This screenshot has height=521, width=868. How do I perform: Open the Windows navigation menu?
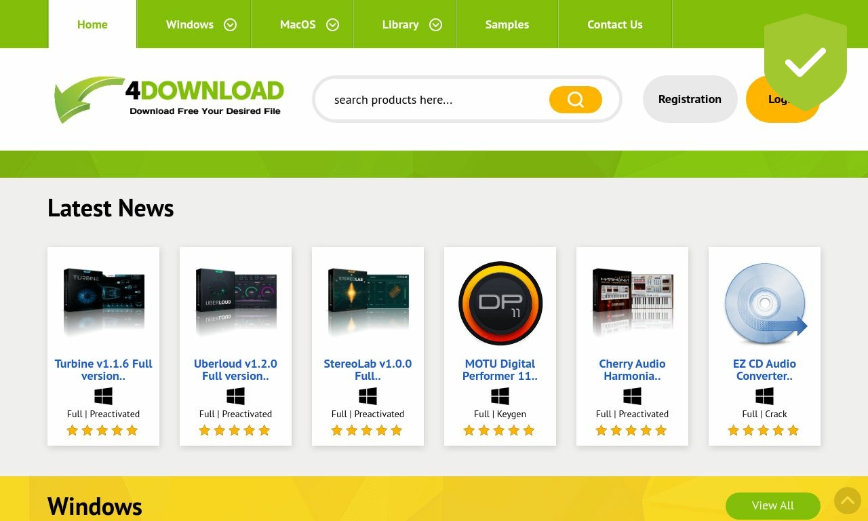coord(194,24)
